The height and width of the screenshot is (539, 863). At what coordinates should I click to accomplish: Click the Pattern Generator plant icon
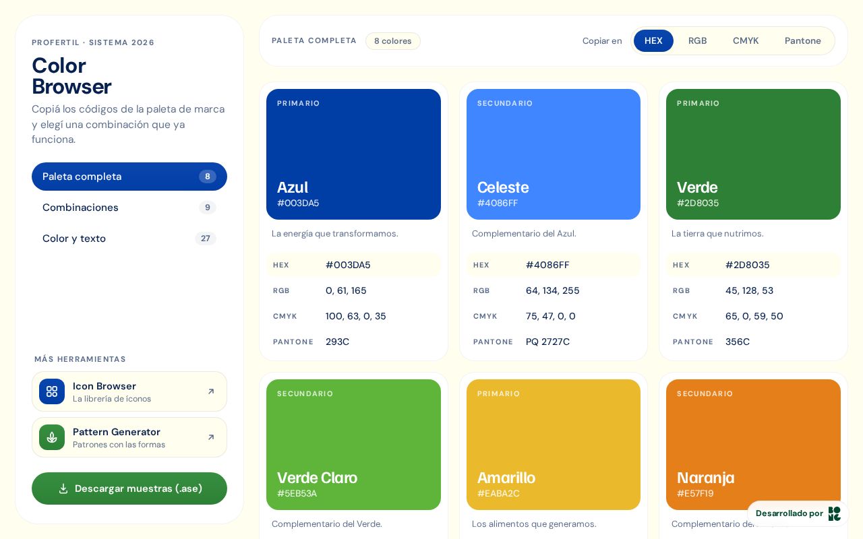[52, 437]
